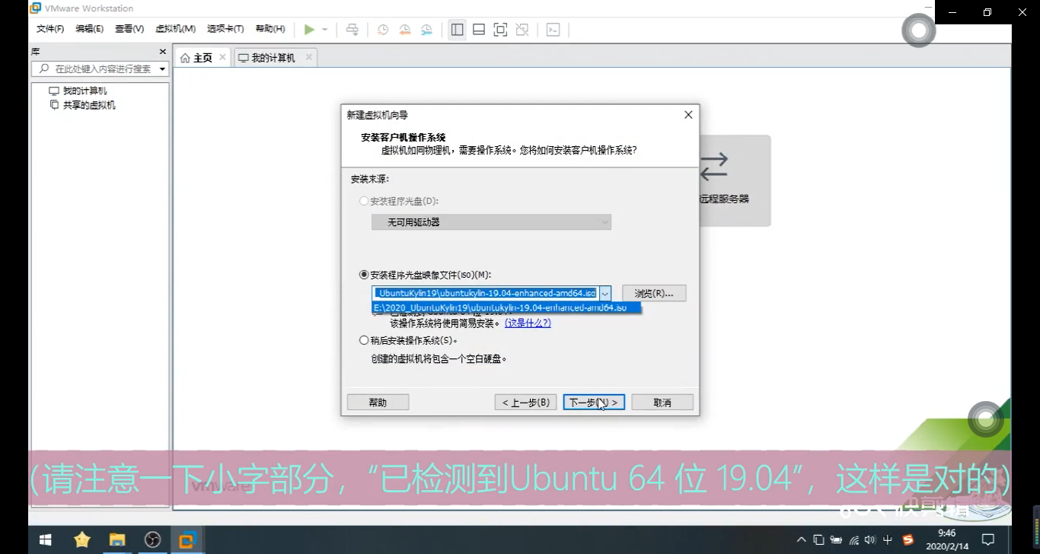The image size is (1040, 554).
Task: Select the 安装程序光盘映像文件(iso) radio button
Action: click(363, 275)
